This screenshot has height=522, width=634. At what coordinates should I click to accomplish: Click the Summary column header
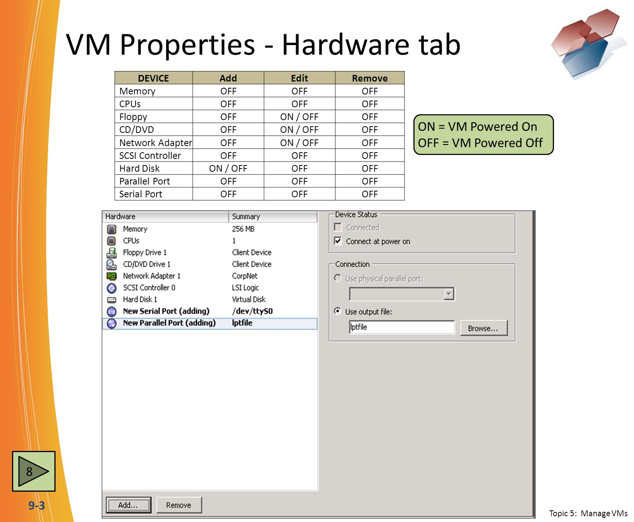pos(273,217)
